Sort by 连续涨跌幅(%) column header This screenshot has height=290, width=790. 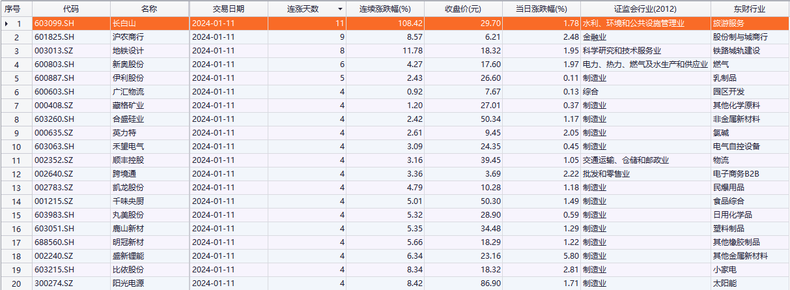(x=385, y=9)
